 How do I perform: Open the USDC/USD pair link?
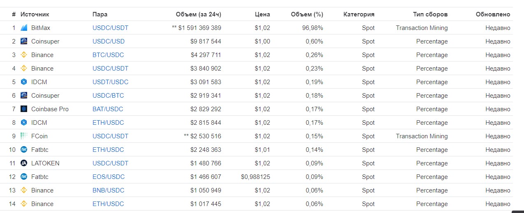pos(109,41)
